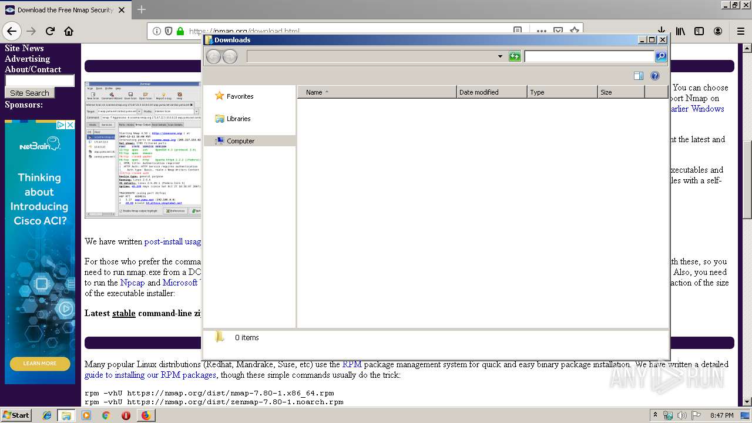Sort by the Name column
Image resolution: width=752 pixels, height=423 pixels.
[x=377, y=92]
